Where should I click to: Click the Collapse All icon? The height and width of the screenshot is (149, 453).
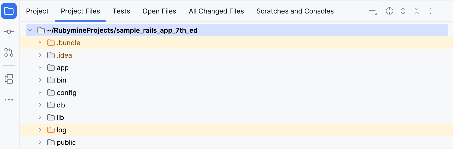coord(417,11)
